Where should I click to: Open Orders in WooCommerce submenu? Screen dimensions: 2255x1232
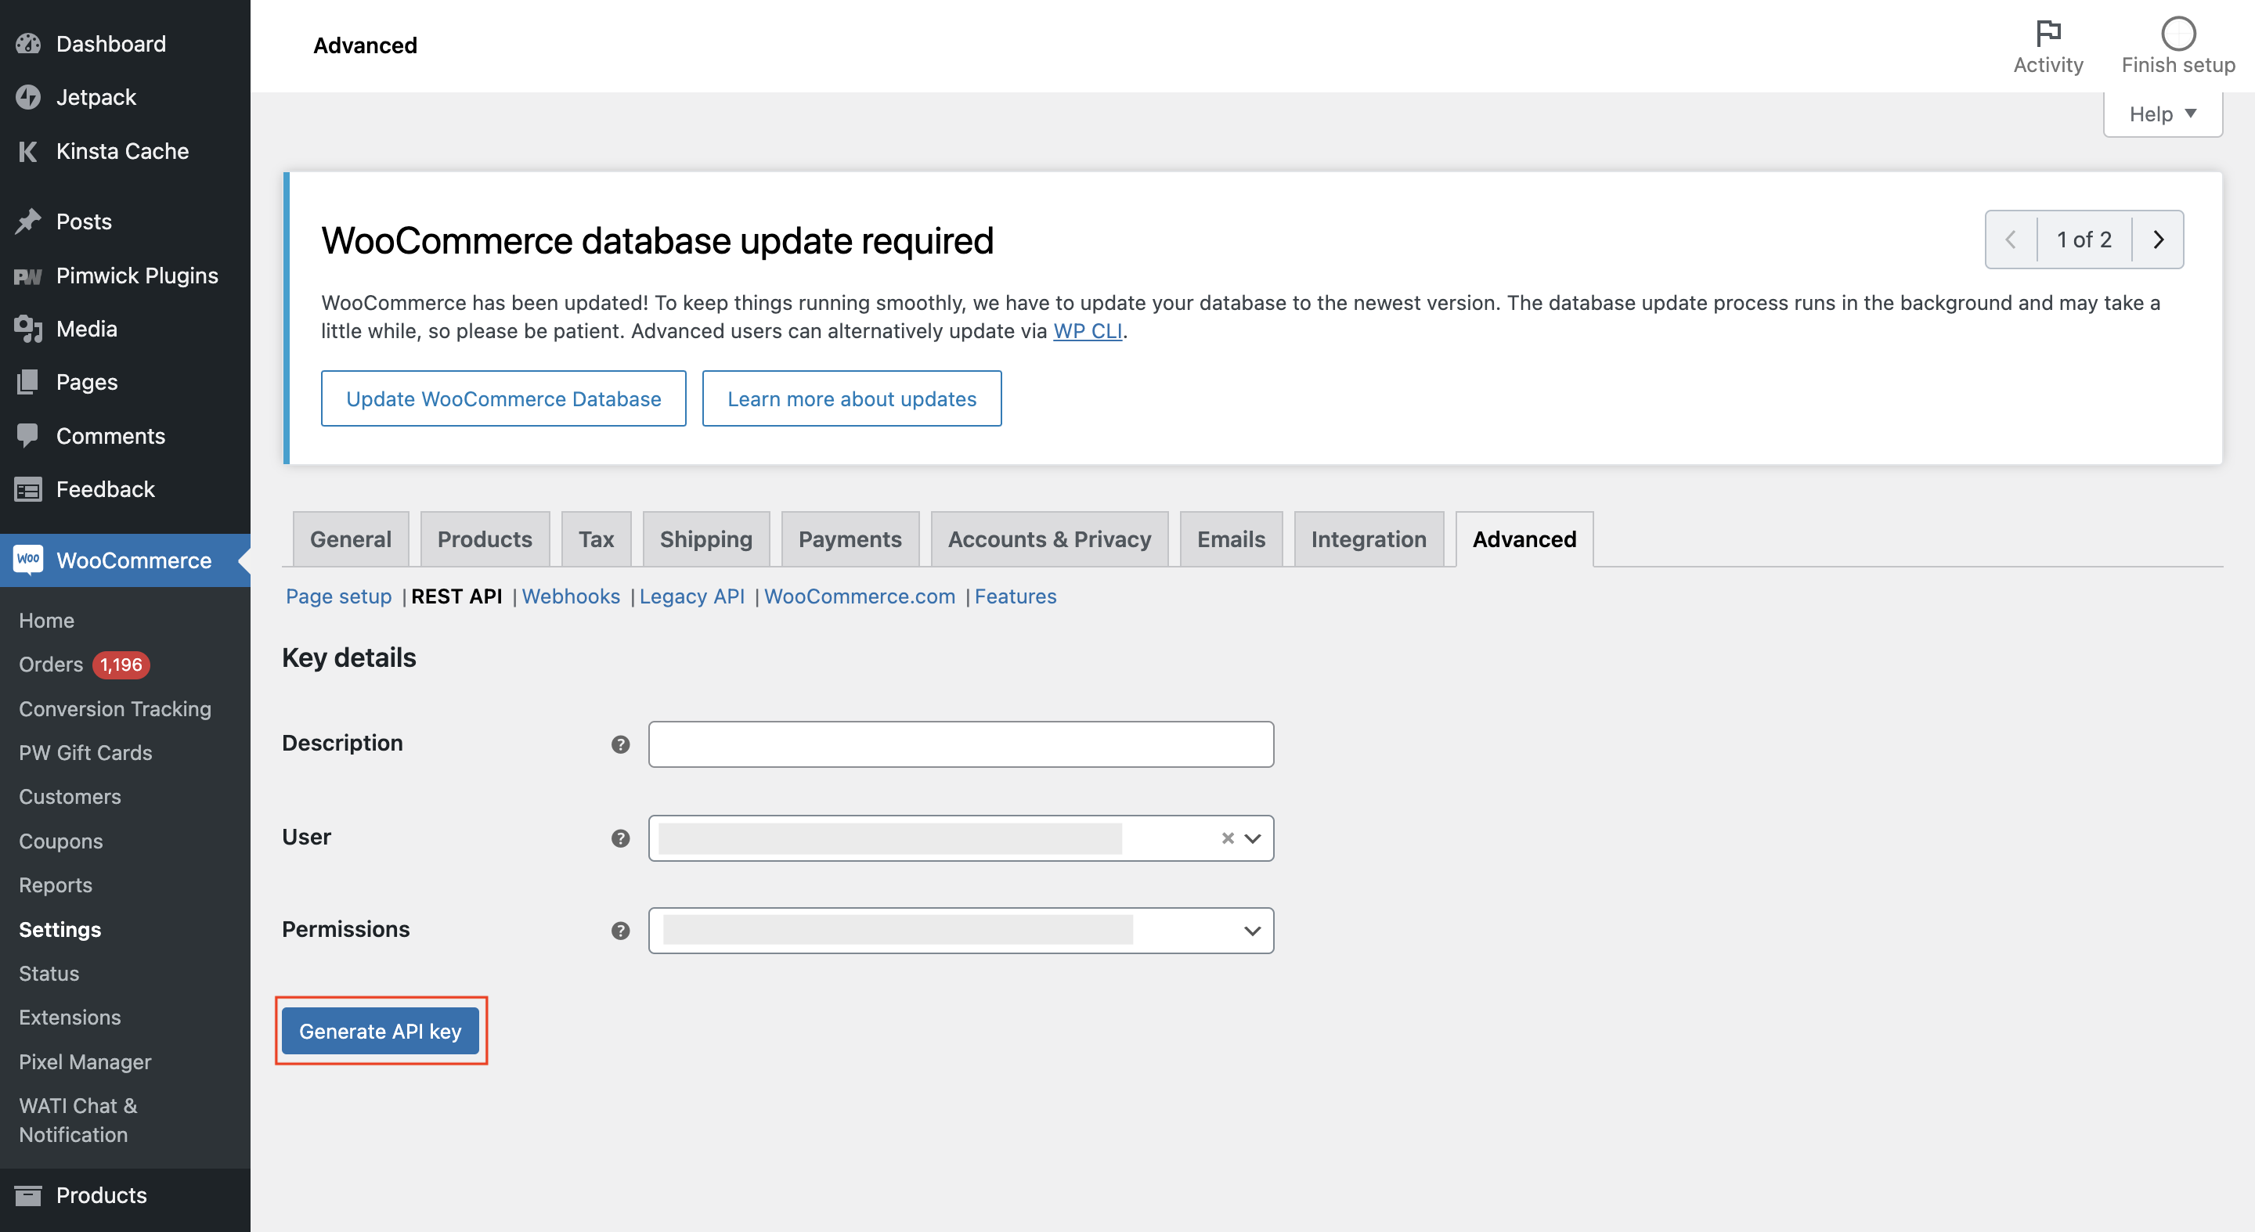point(51,664)
